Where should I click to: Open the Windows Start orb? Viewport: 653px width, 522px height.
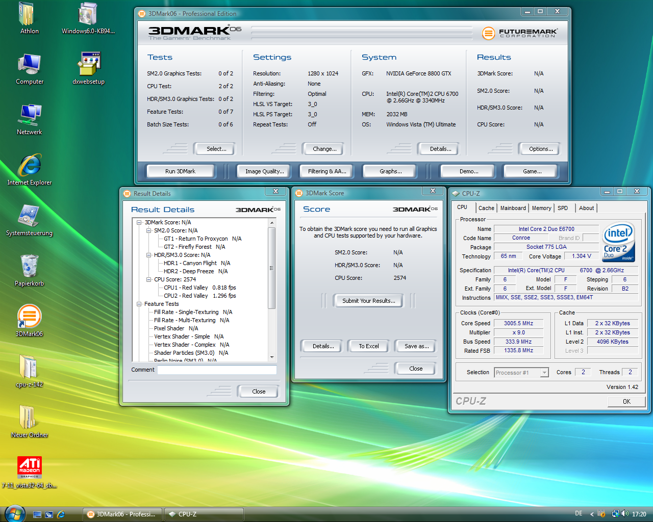point(14,514)
